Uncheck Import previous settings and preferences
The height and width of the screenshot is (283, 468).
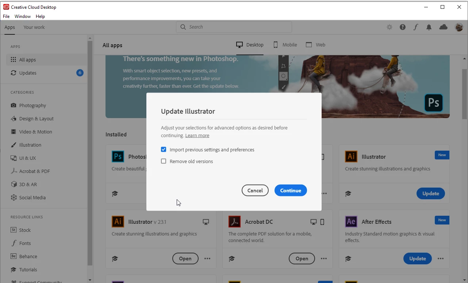[164, 150]
